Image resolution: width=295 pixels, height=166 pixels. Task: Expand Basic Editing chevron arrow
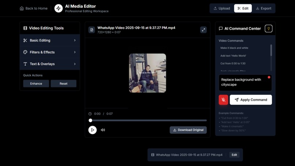coord(75,40)
